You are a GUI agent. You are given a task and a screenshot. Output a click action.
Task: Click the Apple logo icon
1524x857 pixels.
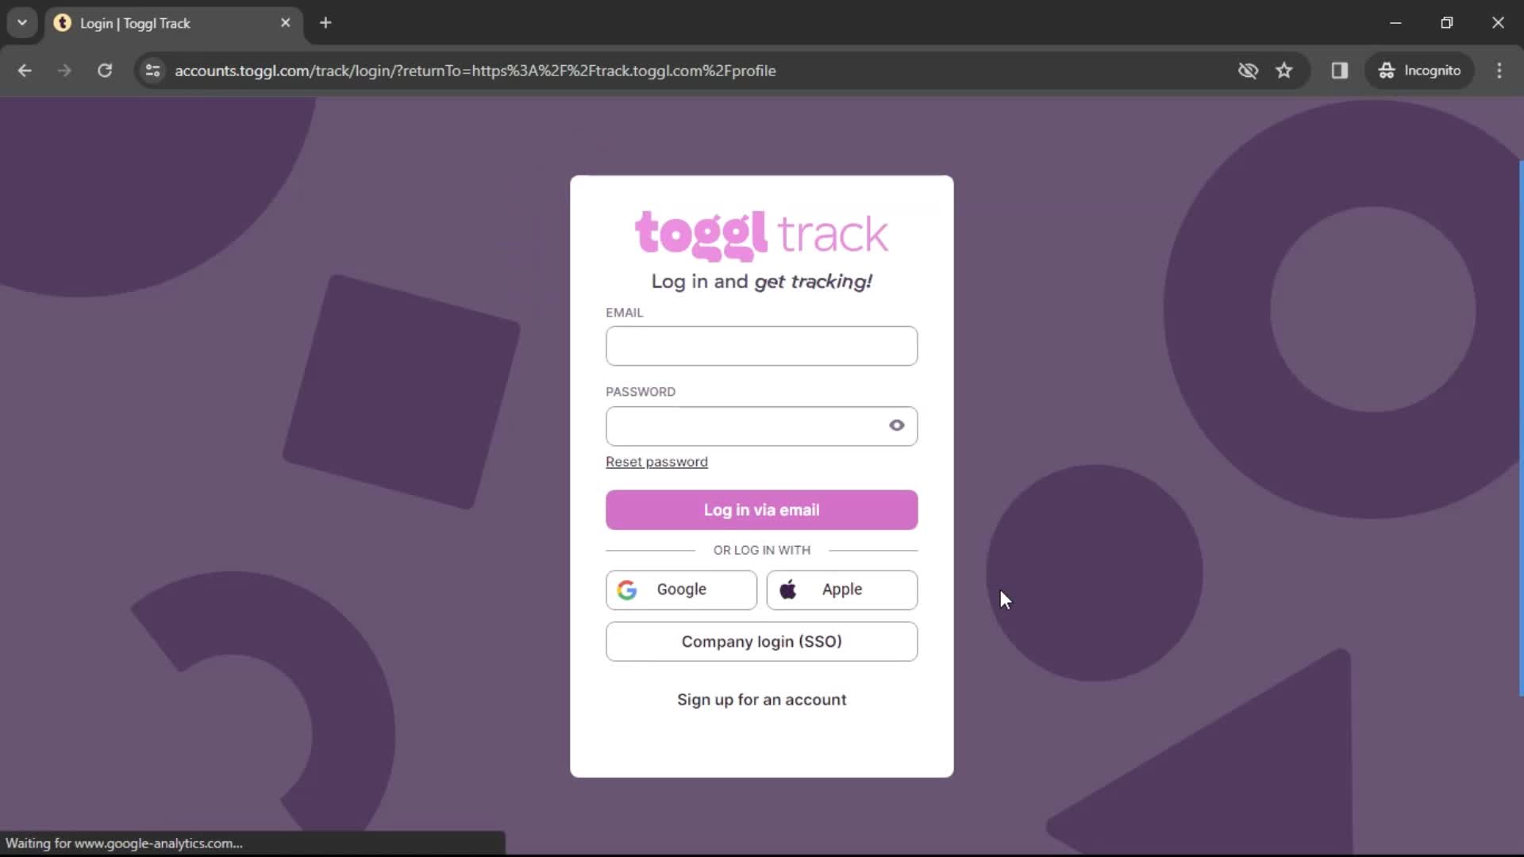(789, 590)
